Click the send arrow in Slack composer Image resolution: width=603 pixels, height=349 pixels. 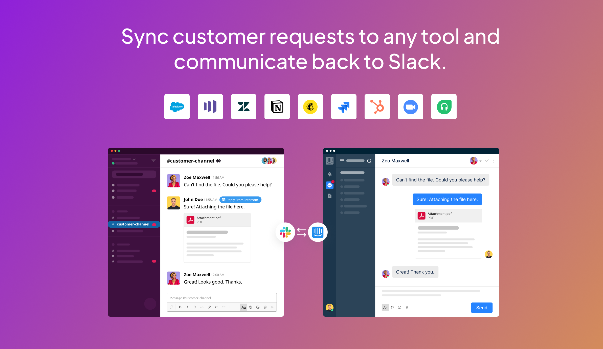[272, 307]
